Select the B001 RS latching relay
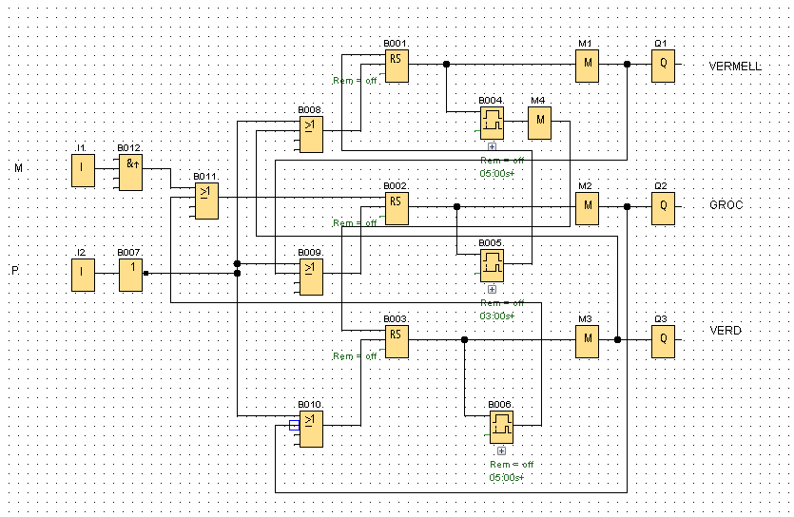 [x=397, y=66]
